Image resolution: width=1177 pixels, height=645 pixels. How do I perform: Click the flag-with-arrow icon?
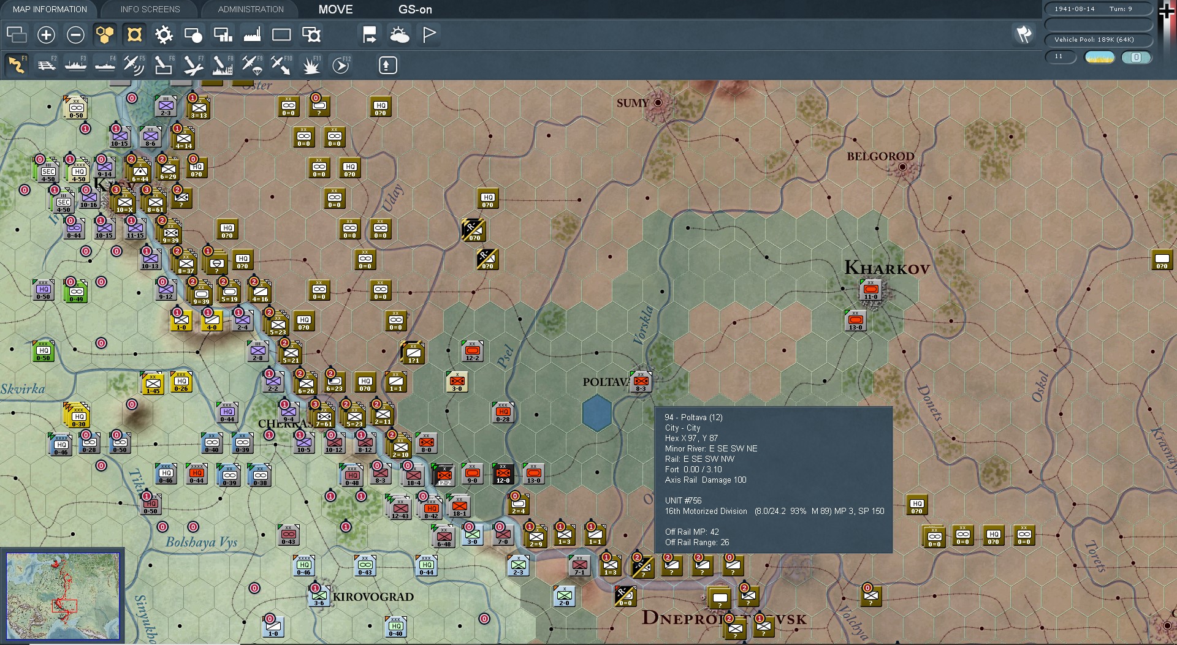click(370, 35)
